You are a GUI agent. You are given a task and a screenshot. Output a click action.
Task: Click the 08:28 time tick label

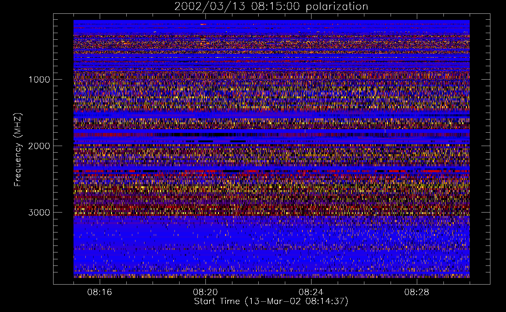(417, 292)
